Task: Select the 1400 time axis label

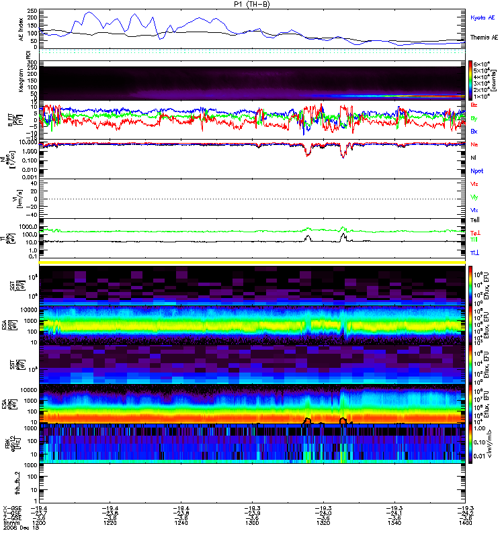Action: coord(465,523)
